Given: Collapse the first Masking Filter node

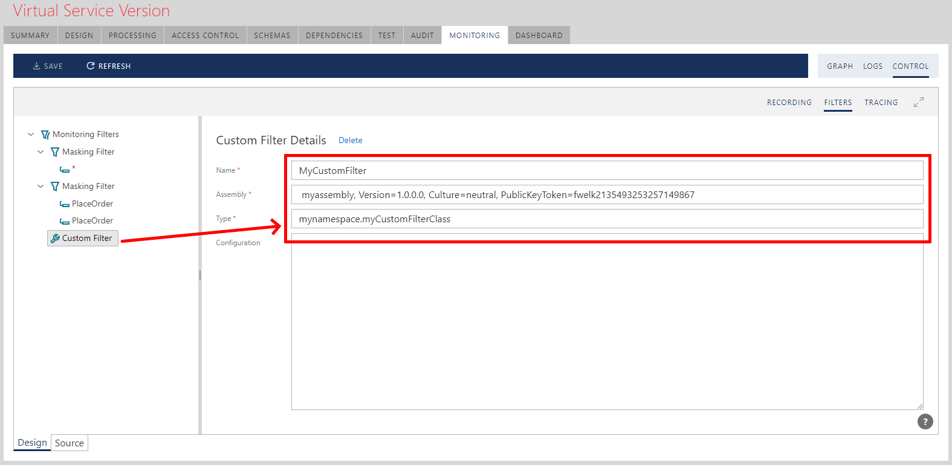Looking at the screenshot, I should click(40, 152).
